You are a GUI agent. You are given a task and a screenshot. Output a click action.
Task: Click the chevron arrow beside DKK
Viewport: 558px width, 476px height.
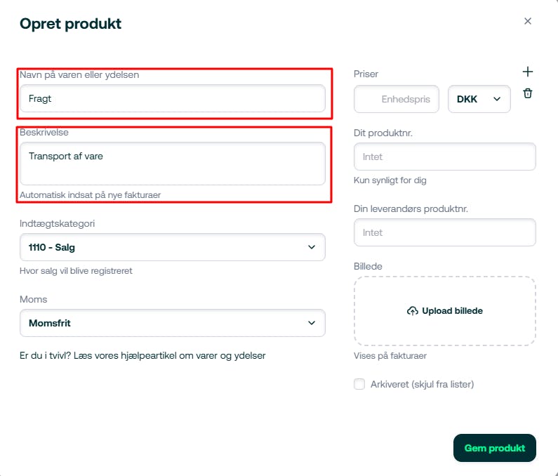(x=497, y=99)
